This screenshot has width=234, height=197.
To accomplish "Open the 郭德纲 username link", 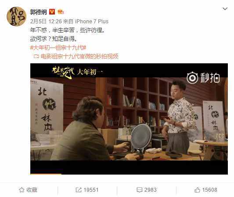I will pos(39,12).
